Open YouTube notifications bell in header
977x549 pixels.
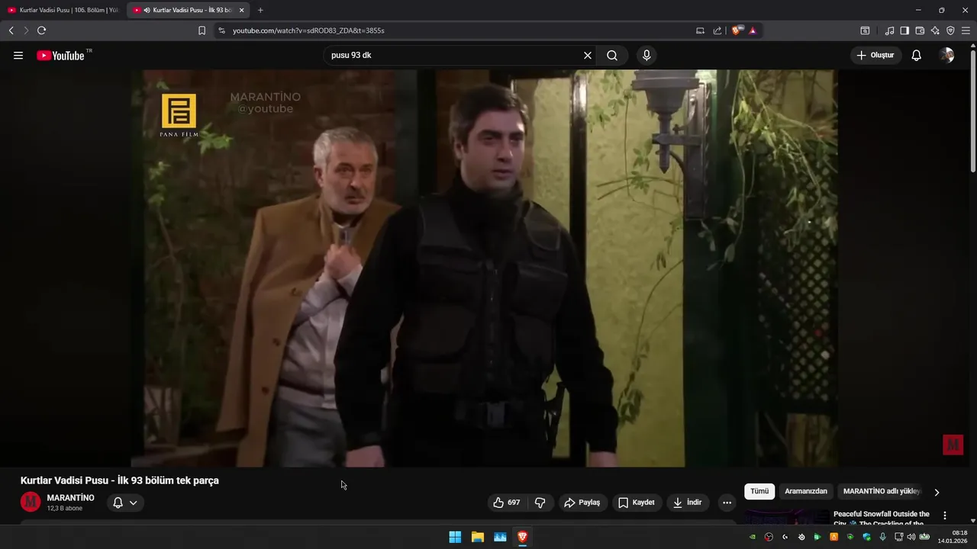(x=917, y=56)
